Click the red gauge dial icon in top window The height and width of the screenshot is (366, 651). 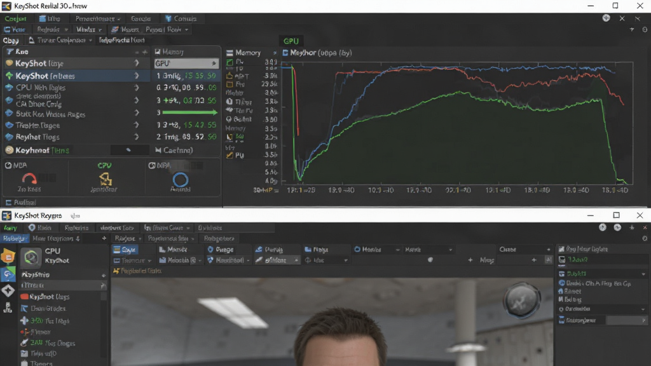[x=29, y=179]
